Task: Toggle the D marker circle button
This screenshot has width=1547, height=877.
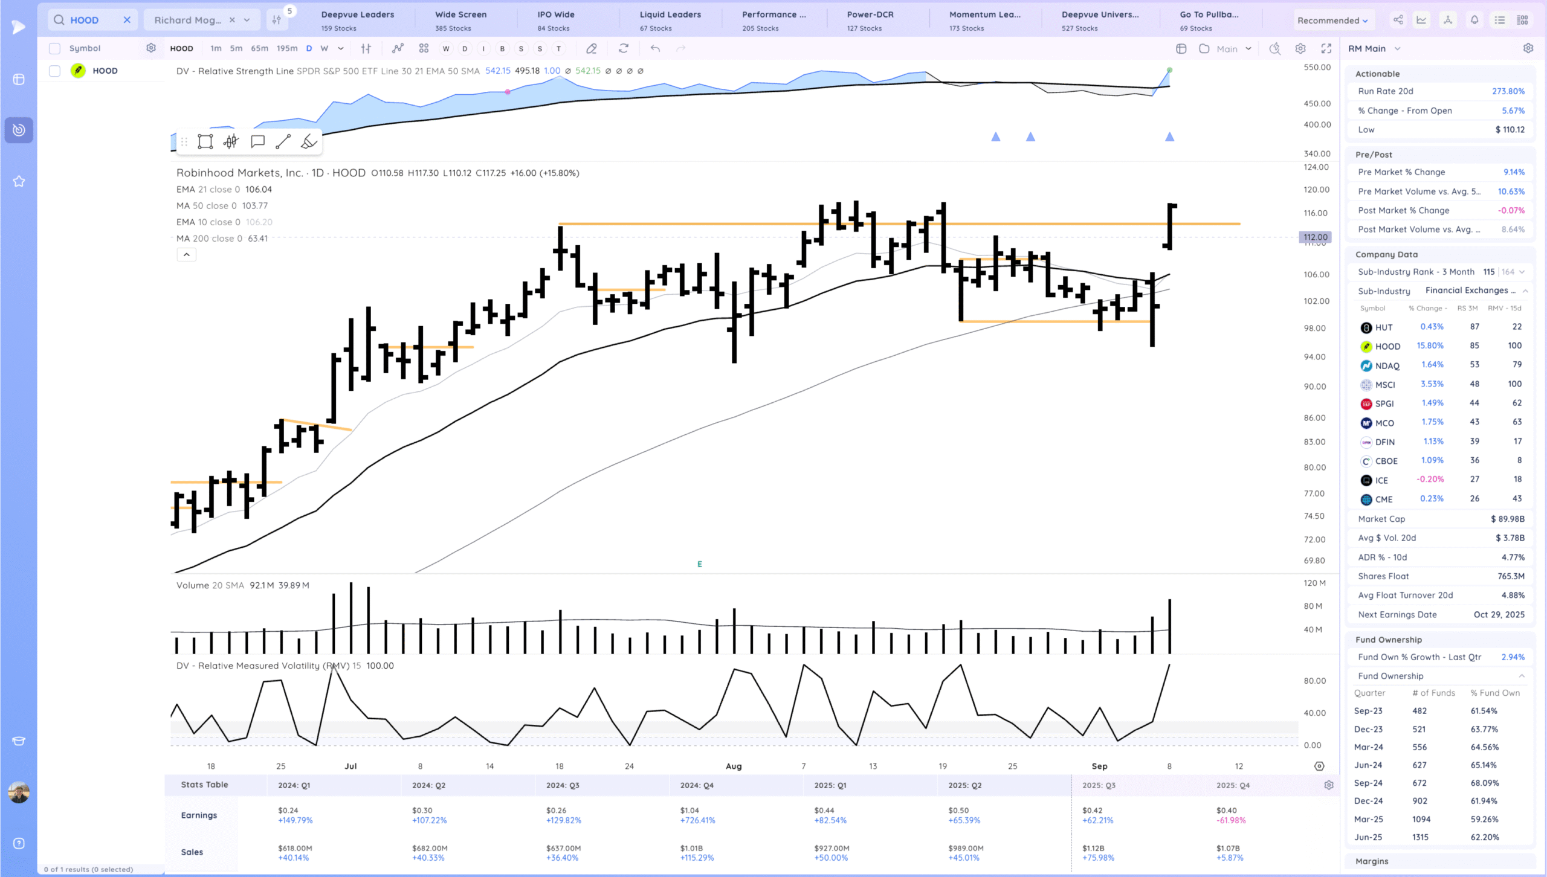Action: point(465,48)
